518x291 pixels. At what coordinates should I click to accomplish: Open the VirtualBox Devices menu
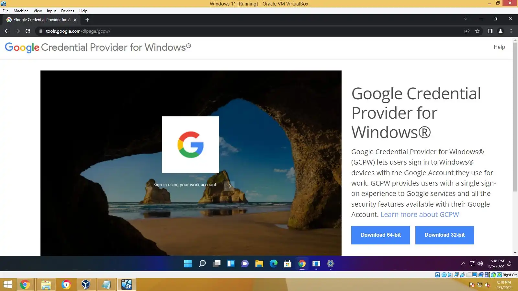pos(68,11)
